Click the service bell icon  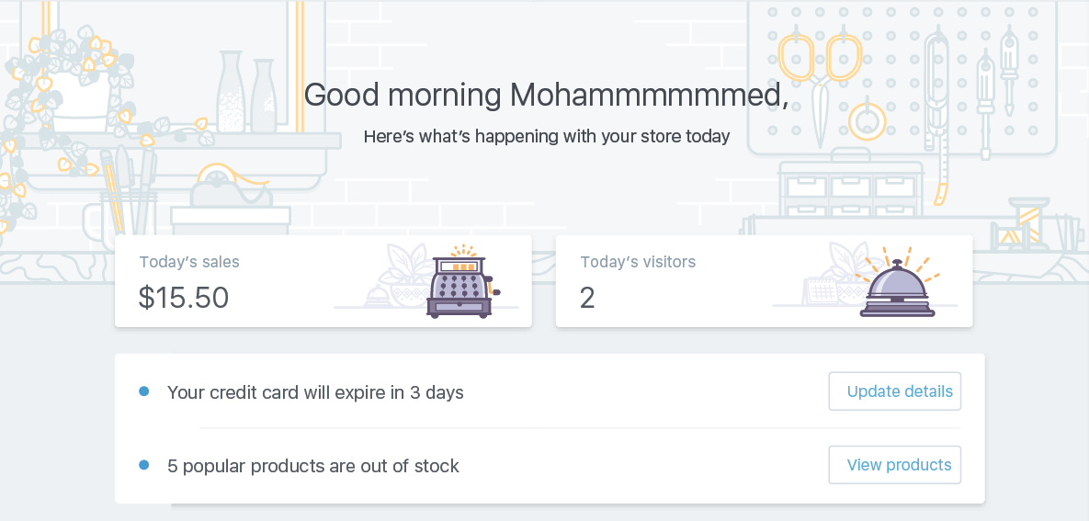click(897, 286)
